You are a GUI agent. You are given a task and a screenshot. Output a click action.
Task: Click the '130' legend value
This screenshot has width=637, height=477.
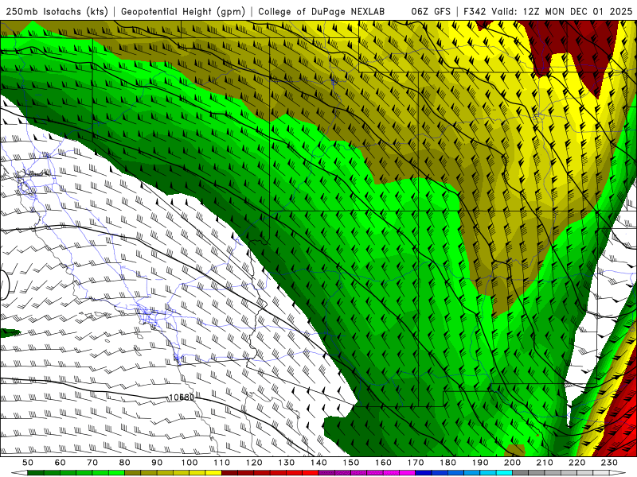tap(287, 463)
